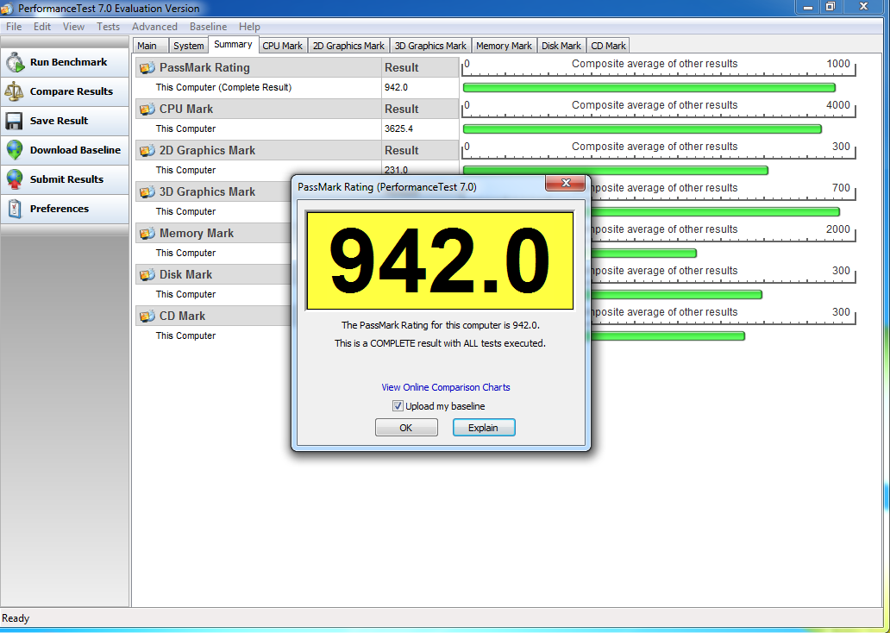Image resolution: width=890 pixels, height=633 pixels.
Task: Open the Disk Mark tab
Action: pyautogui.click(x=561, y=46)
